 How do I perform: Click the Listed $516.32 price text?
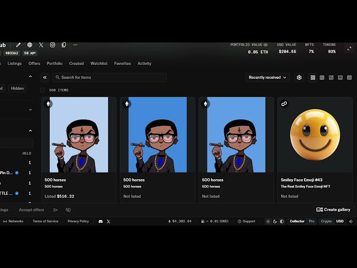[x=60, y=196]
